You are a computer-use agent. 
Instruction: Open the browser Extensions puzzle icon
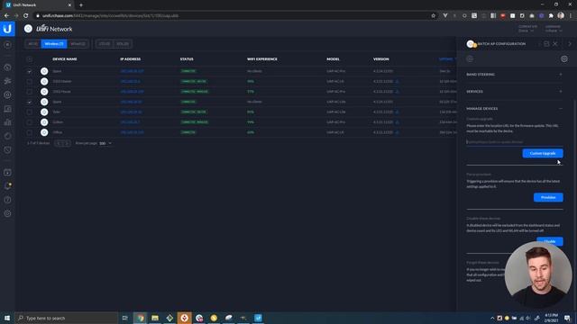[x=551, y=16]
